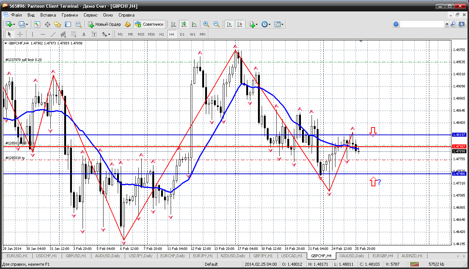
Task: Switch to the EURUSD,H1 chart tab
Action: [x=17, y=256]
